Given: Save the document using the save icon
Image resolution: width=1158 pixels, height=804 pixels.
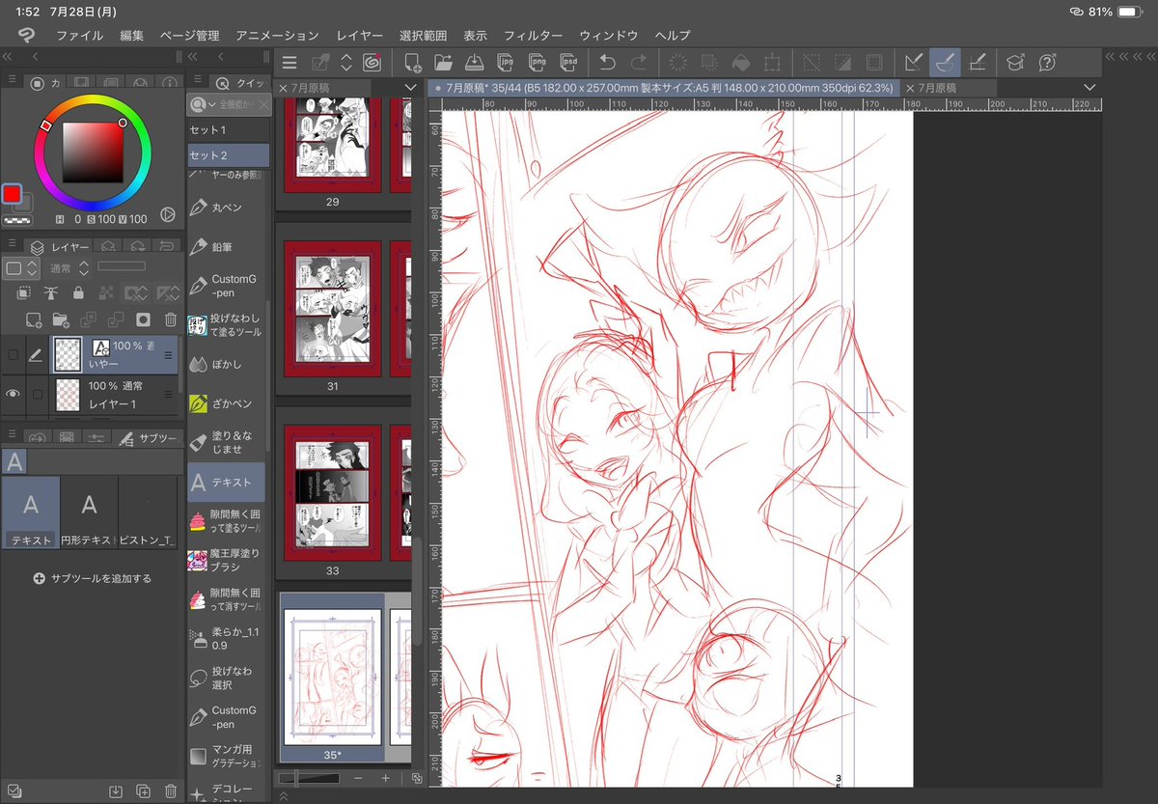Looking at the screenshot, I should click(474, 63).
